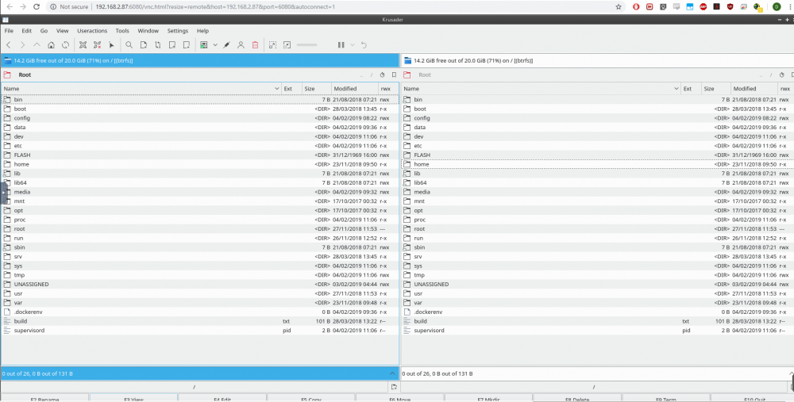Select the root folder in left panel
794x402 pixels.
coord(199,228)
